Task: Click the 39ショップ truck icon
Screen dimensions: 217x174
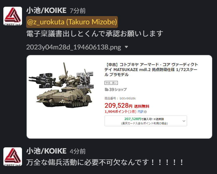Action: pos(106,90)
